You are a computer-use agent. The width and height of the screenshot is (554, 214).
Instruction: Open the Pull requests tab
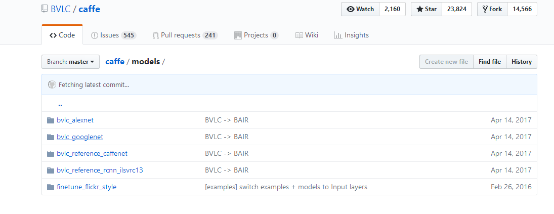(x=185, y=35)
